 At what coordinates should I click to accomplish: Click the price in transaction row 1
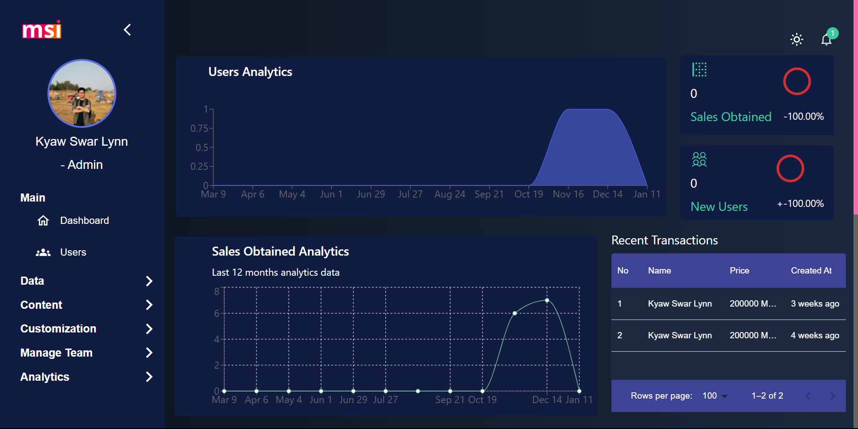click(x=753, y=303)
